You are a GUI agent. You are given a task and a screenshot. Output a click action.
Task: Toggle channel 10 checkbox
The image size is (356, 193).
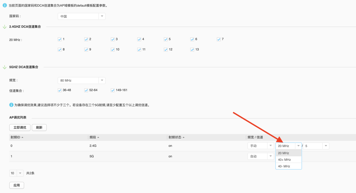[113, 50]
